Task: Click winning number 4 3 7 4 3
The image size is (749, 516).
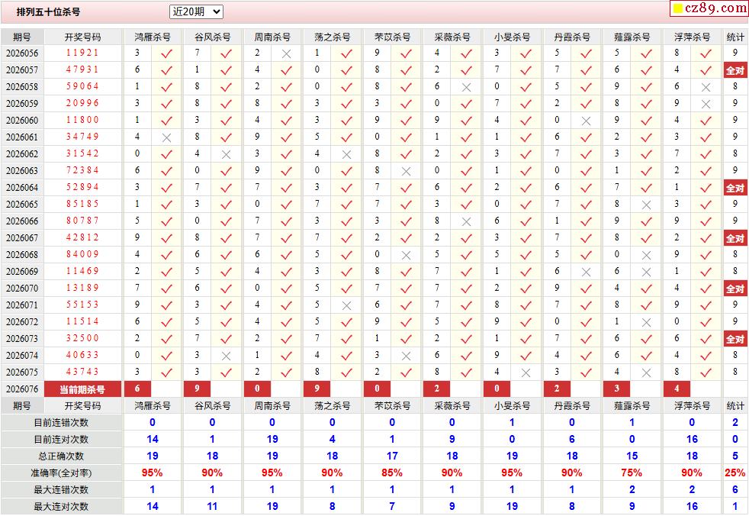Action: 82,372
